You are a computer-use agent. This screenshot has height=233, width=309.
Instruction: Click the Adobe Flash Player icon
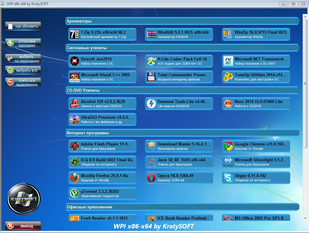(75, 146)
